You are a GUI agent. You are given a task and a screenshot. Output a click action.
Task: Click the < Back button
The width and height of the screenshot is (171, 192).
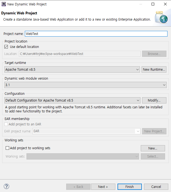(78, 187)
